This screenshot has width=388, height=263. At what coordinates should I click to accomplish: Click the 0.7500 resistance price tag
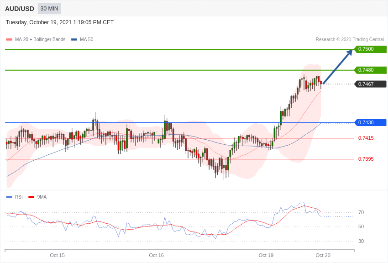coord(370,49)
